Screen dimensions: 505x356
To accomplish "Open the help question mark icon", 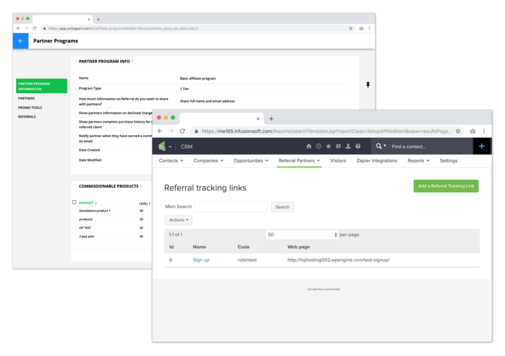I will tap(358, 147).
